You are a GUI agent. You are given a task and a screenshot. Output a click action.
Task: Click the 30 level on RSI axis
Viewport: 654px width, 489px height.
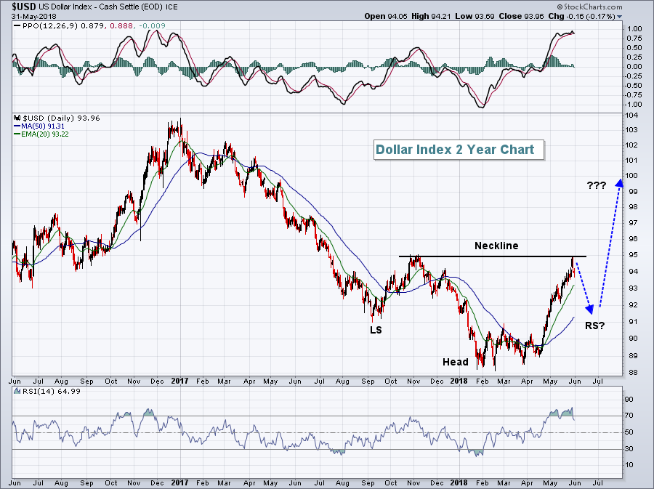click(x=629, y=449)
